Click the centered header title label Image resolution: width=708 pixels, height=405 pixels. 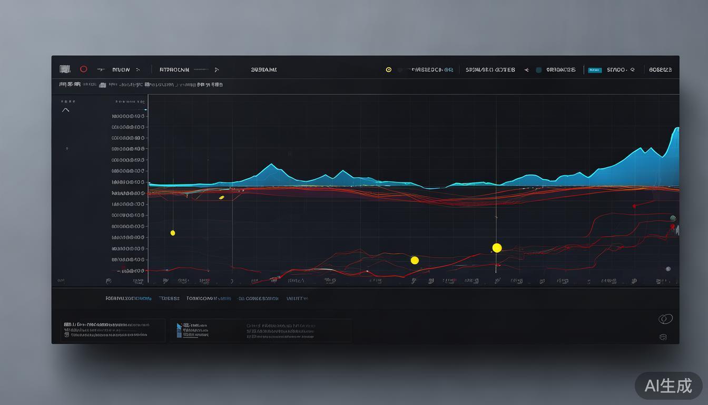pos(264,70)
